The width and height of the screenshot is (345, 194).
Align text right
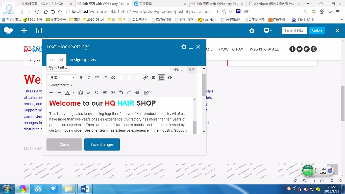(x=137, y=78)
